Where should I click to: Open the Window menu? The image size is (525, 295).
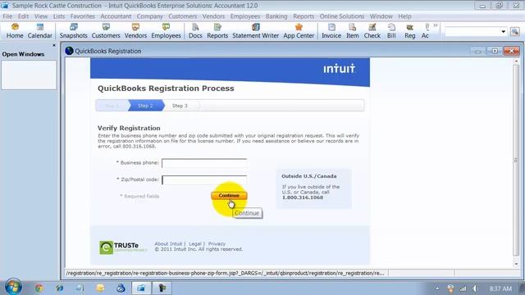(381, 16)
